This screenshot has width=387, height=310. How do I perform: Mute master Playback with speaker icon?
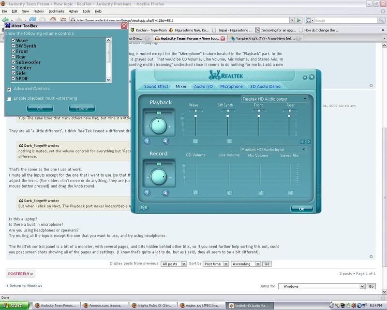(166, 141)
